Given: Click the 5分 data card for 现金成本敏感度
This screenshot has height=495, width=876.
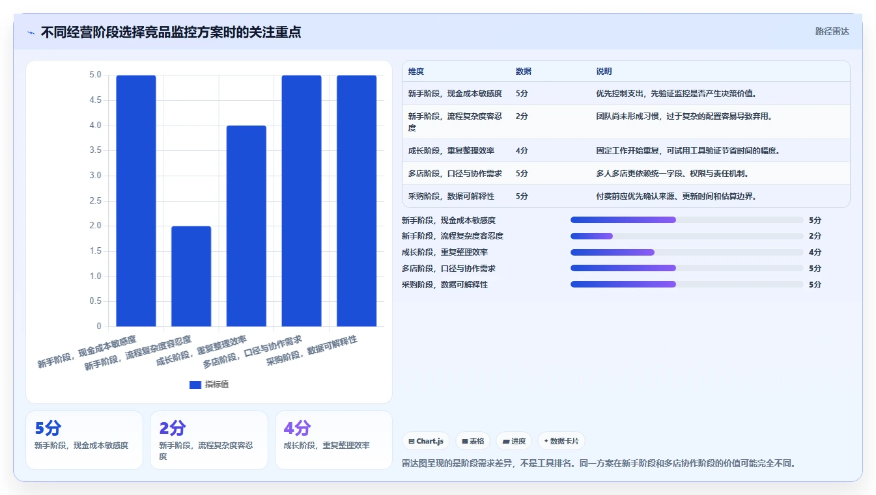Looking at the screenshot, I should 84,440.
